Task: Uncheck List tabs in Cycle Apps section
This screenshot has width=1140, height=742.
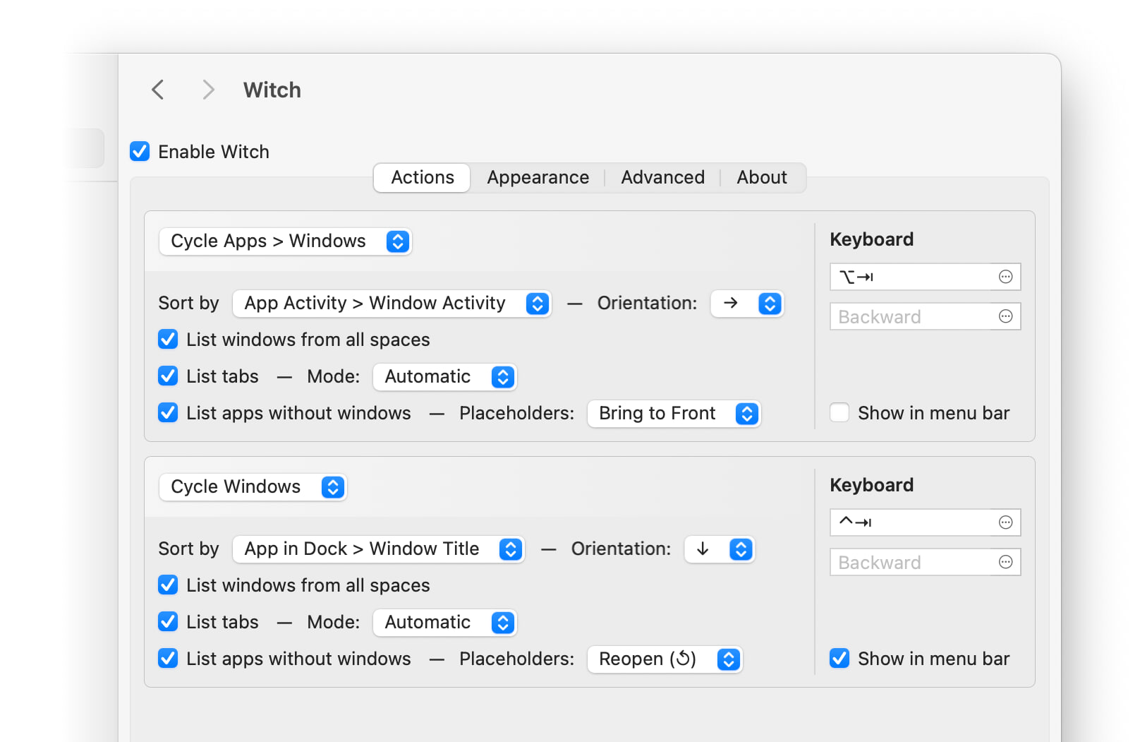Action: click(168, 376)
